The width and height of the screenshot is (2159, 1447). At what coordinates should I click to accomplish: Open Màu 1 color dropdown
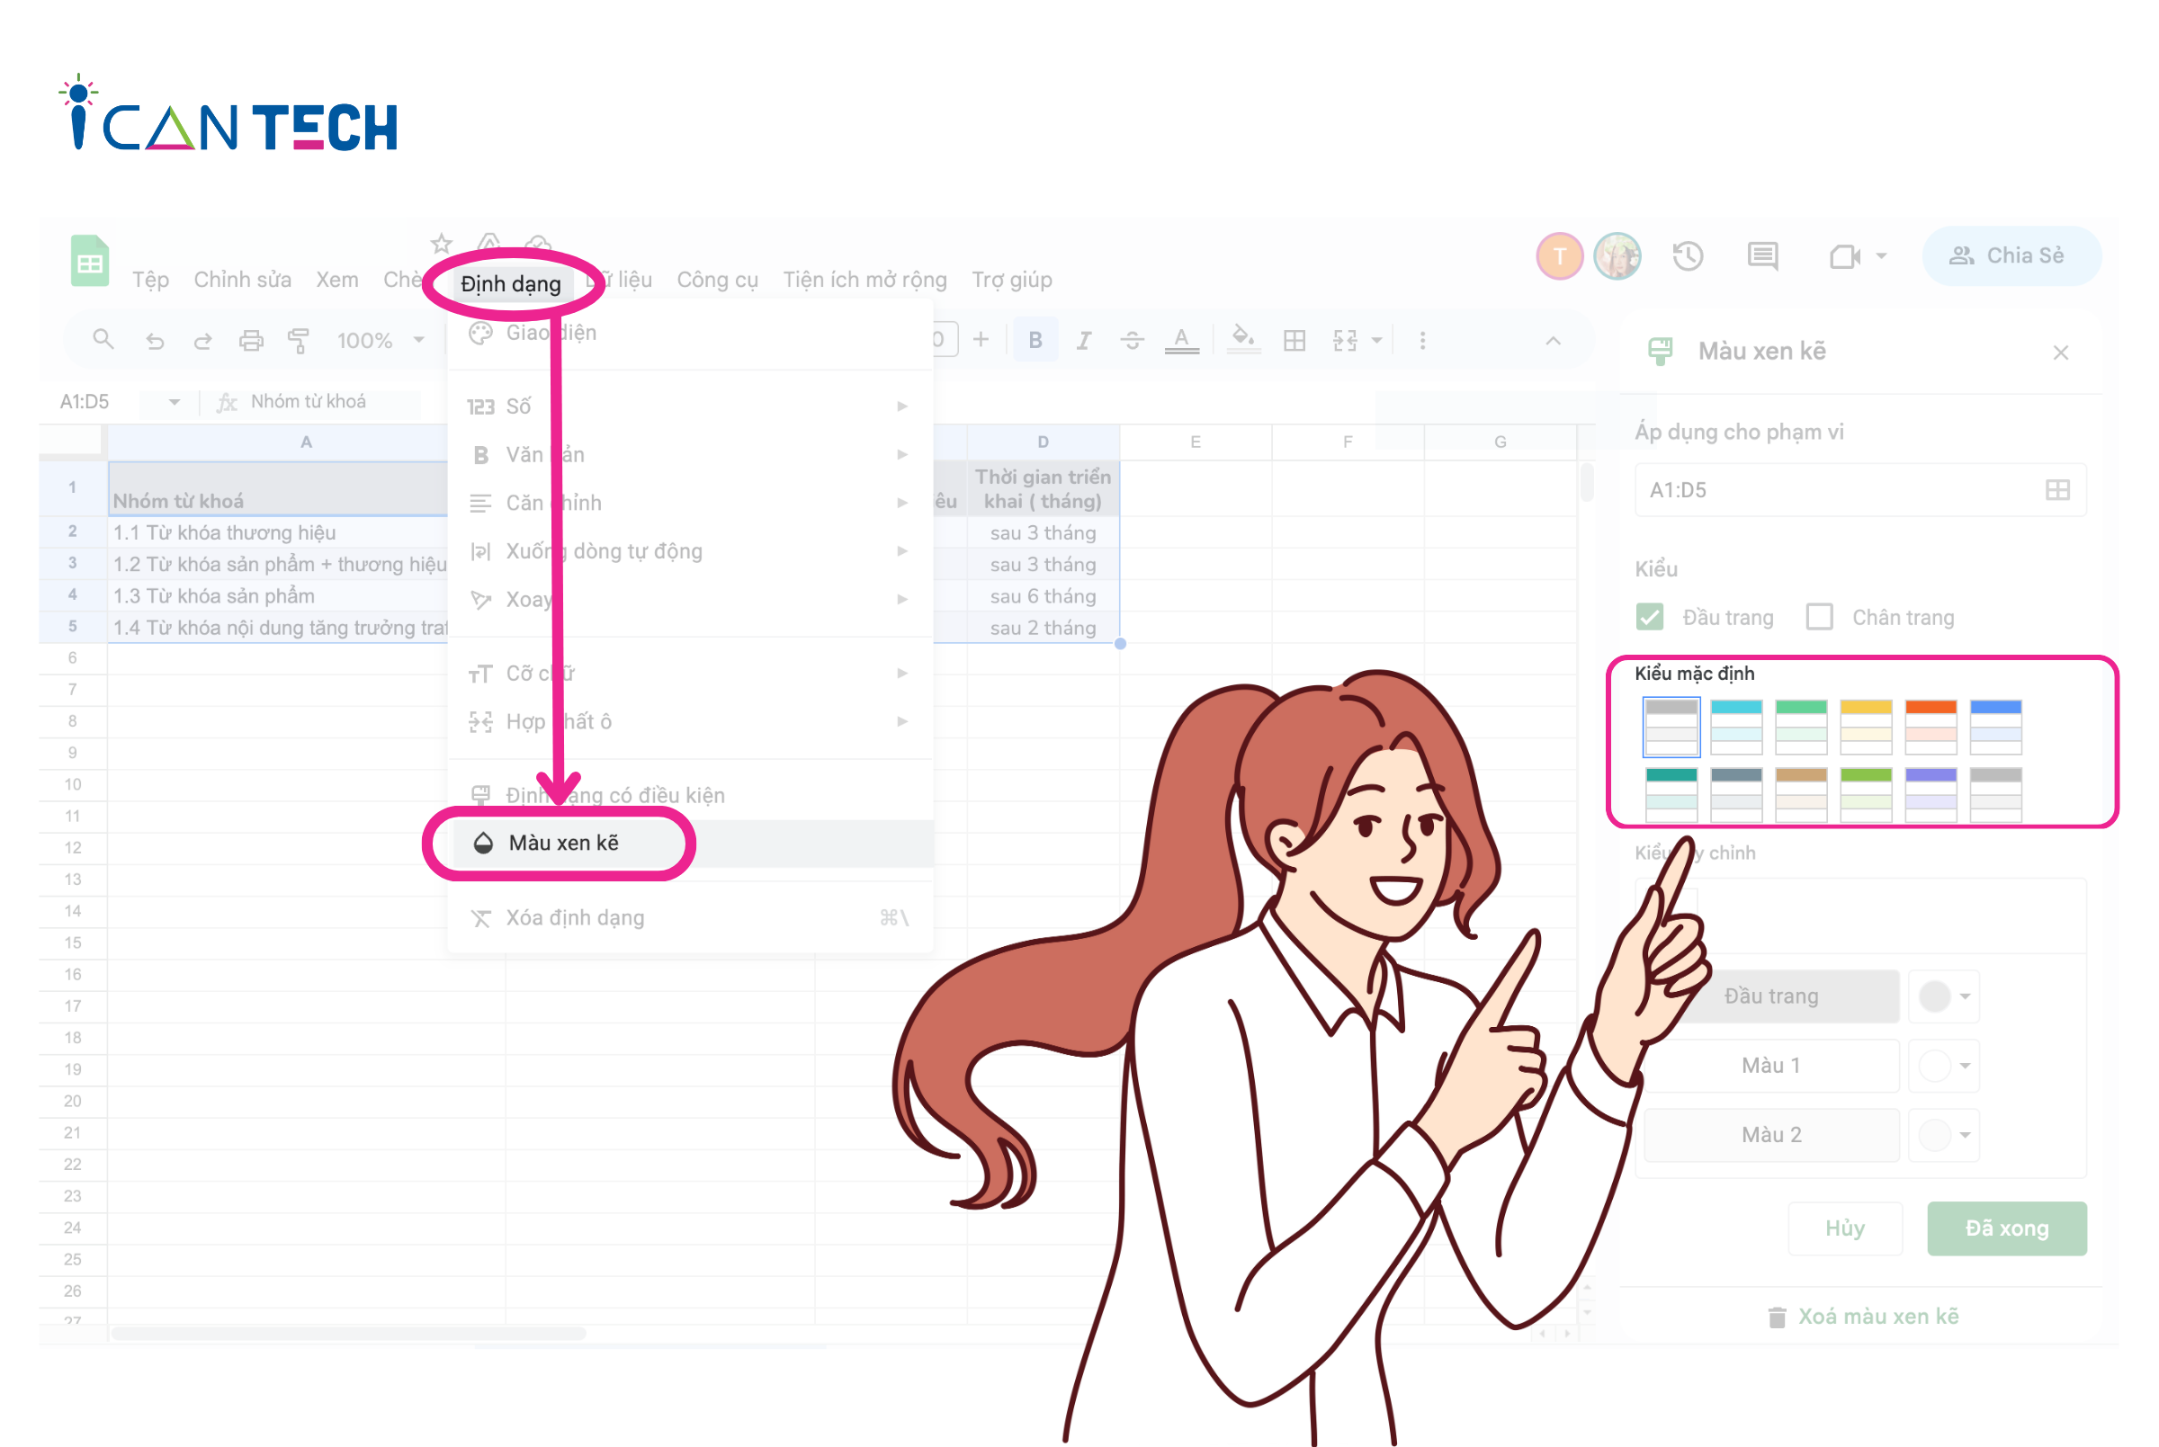(1944, 1065)
